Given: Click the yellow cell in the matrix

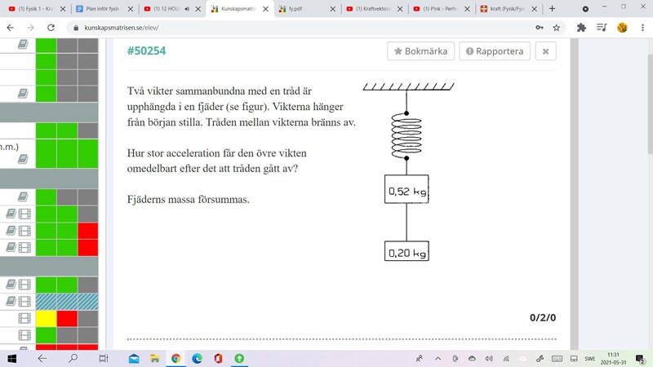Looking at the screenshot, I should point(46,318).
